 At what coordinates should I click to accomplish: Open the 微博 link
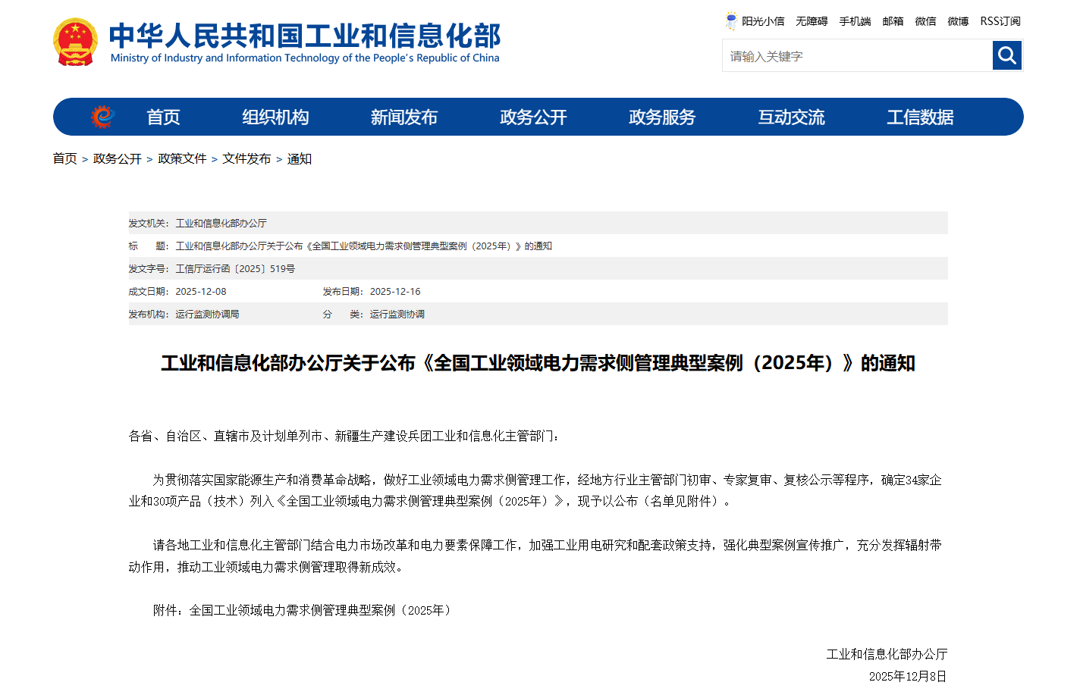[x=956, y=21]
